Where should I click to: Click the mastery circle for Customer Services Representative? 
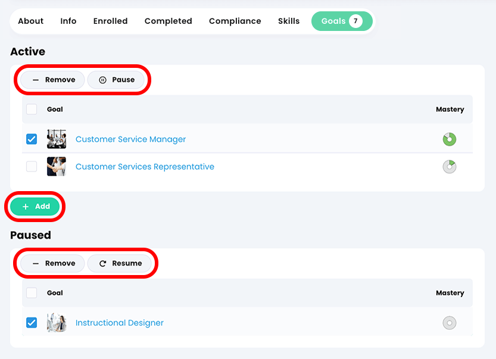[x=449, y=166]
